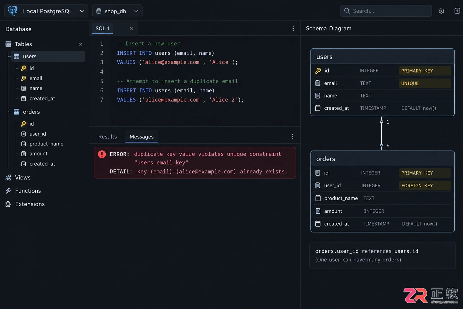Click the key icon in users diagram id row
This screenshot has width=463, height=309.
coord(318,71)
